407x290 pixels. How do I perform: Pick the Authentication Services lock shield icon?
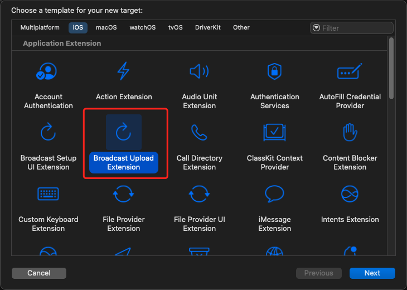click(x=274, y=72)
